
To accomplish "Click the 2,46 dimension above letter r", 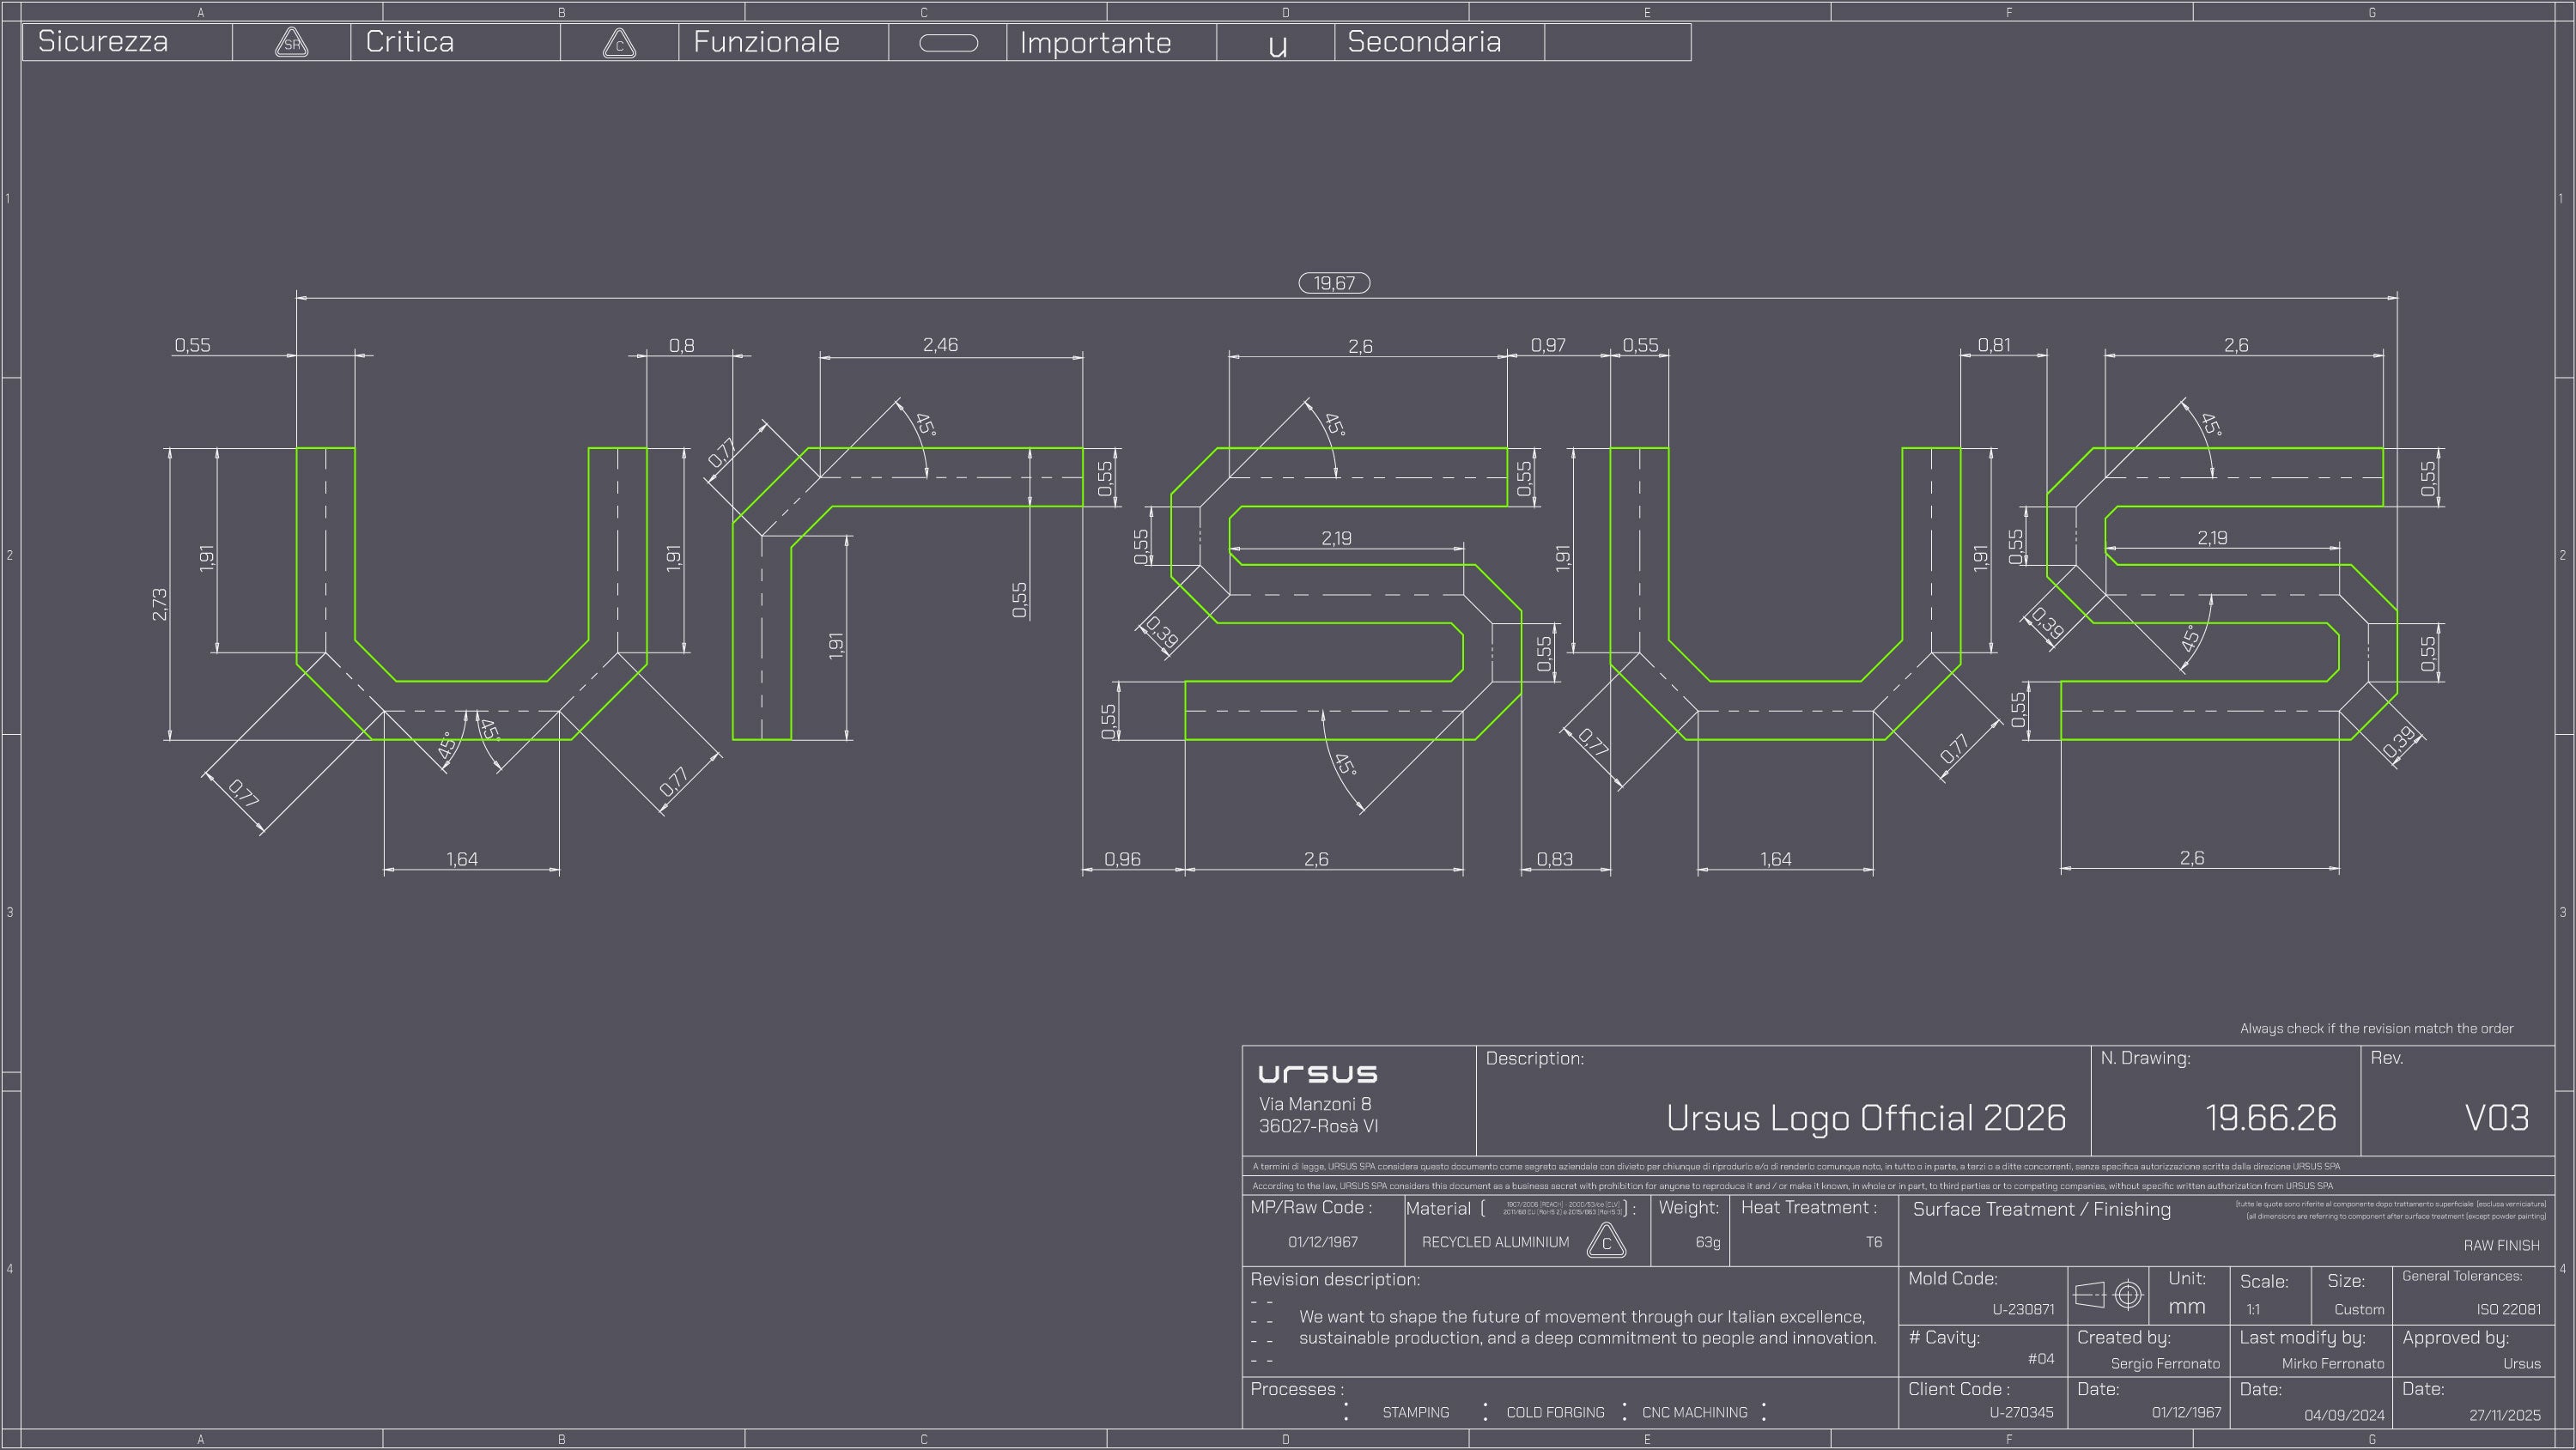I will click(x=940, y=345).
